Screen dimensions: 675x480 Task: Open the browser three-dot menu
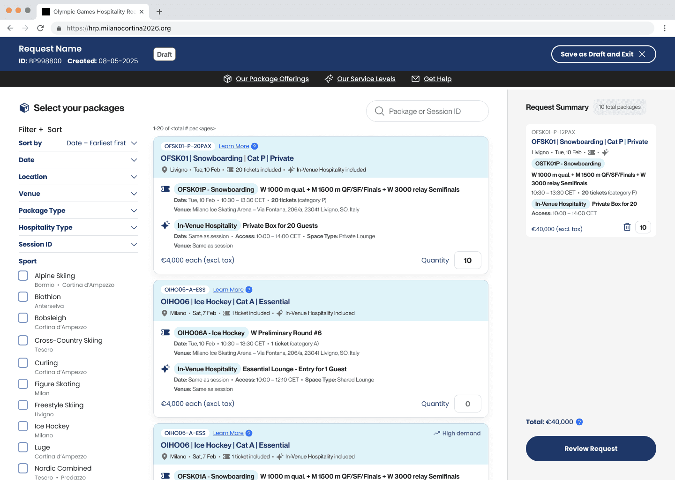[665, 28]
